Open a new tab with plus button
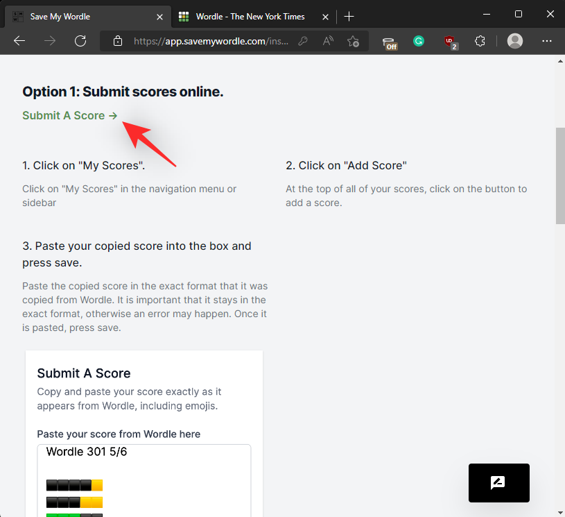The height and width of the screenshot is (517, 565). tap(349, 16)
